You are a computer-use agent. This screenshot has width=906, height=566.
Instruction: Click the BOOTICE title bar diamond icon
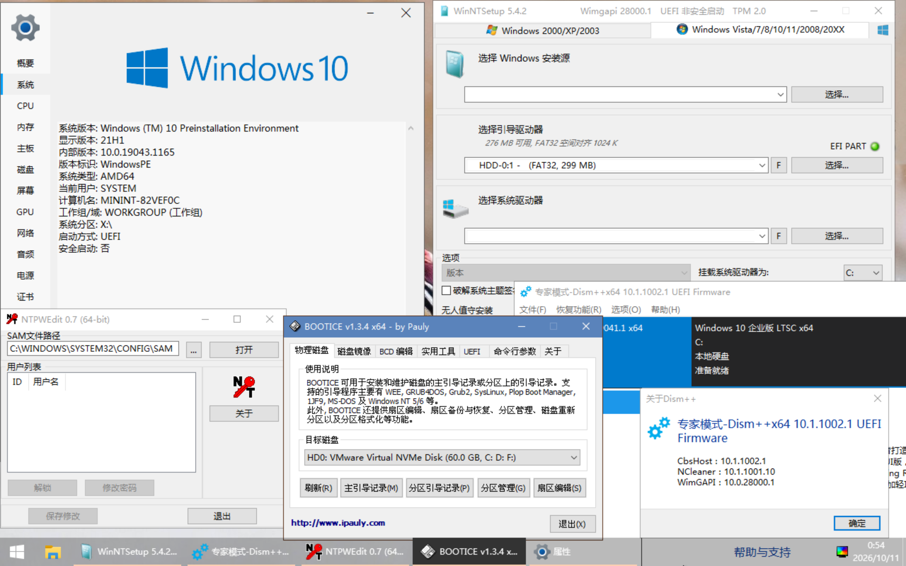[x=295, y=326]
